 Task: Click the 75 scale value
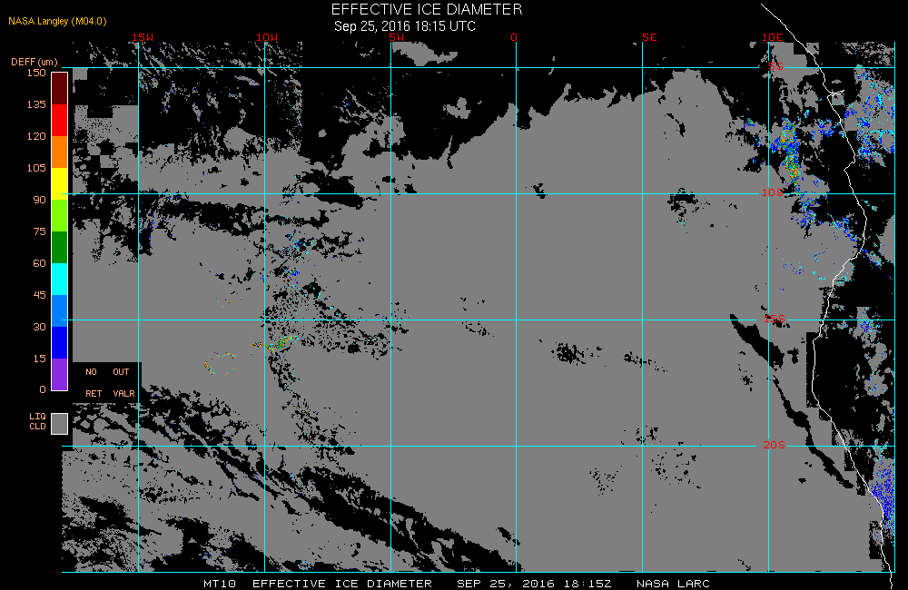coord(39,232)
